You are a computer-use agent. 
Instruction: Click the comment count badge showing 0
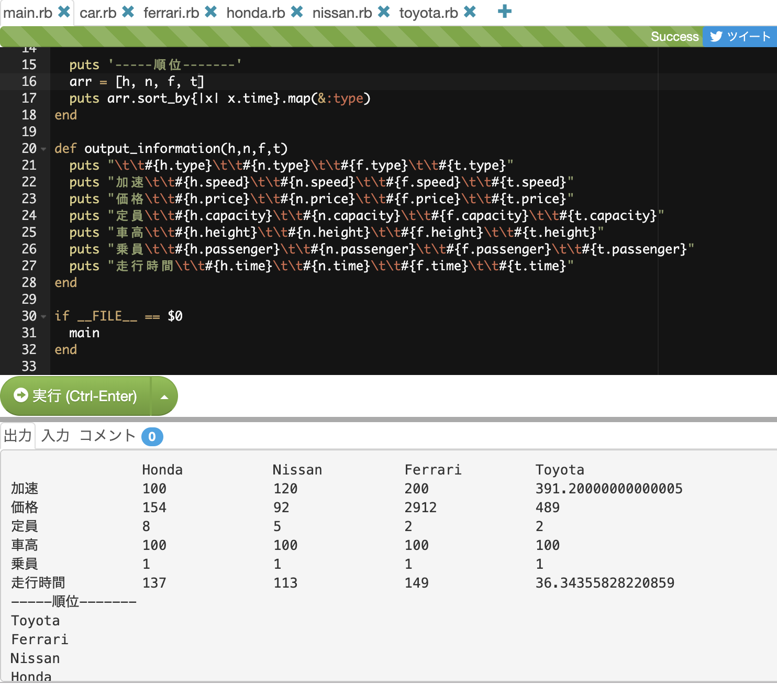click(152, 437)
